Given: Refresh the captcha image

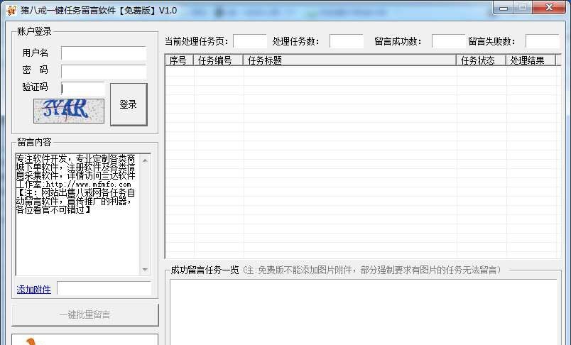Looking at the screenshot, I should click(x=69, y=111).
